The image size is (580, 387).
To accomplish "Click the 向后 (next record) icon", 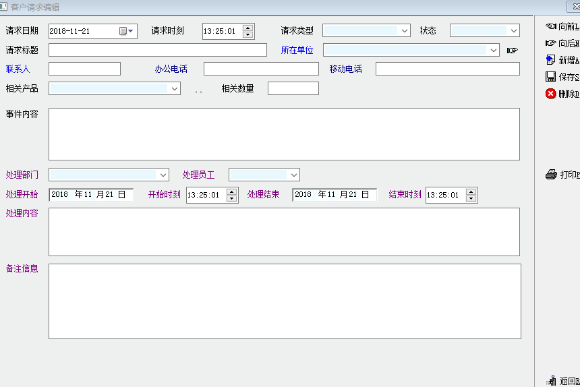I will pos(550,43).
